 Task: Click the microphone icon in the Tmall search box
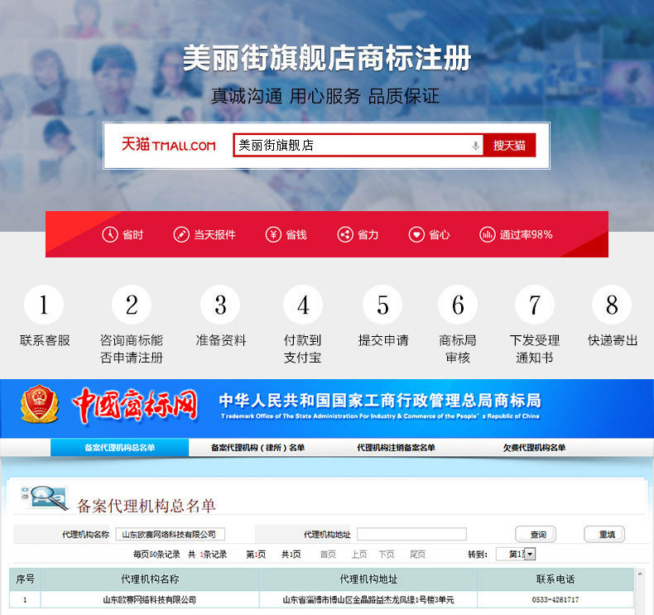pos(475,146)
